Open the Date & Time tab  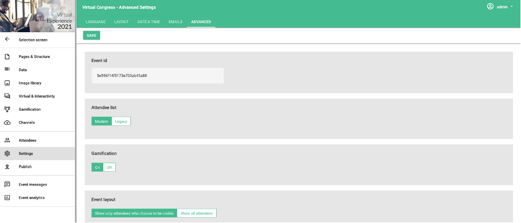149,22
